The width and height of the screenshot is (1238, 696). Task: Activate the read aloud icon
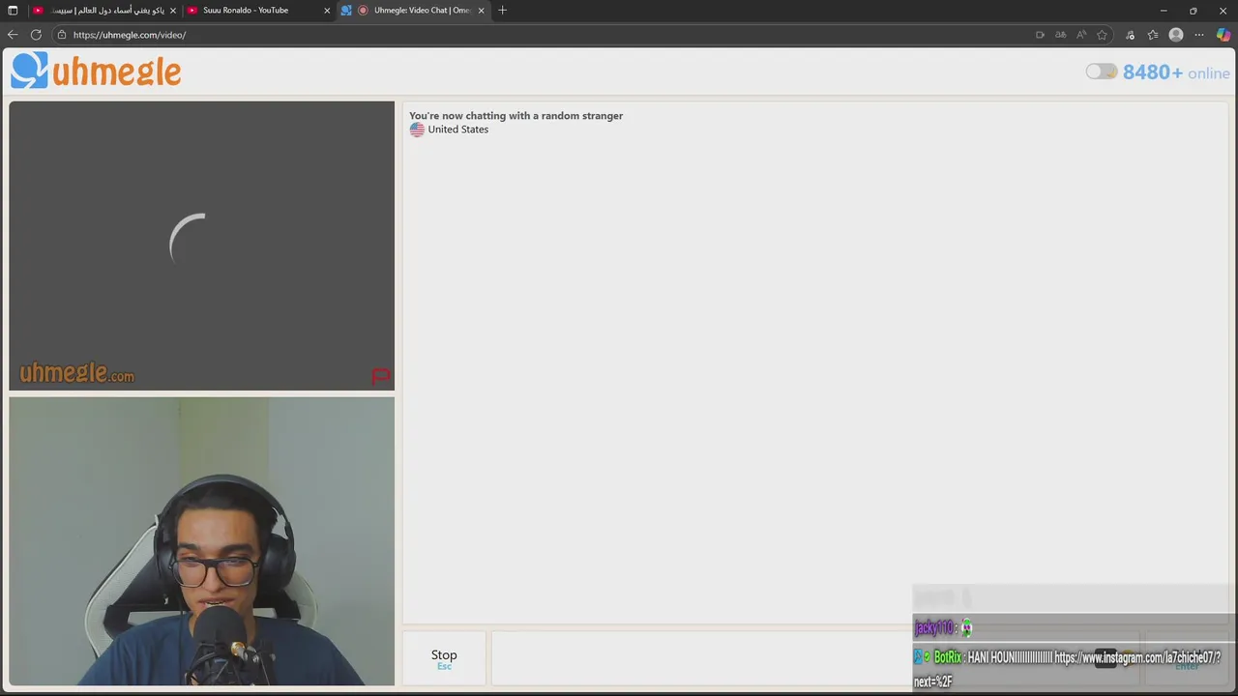(1081, 35)
